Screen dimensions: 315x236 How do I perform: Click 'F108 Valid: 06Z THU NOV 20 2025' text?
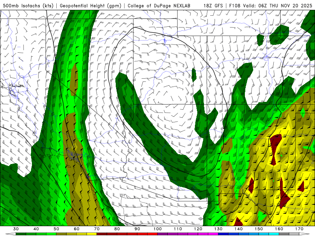click(272, 6)
